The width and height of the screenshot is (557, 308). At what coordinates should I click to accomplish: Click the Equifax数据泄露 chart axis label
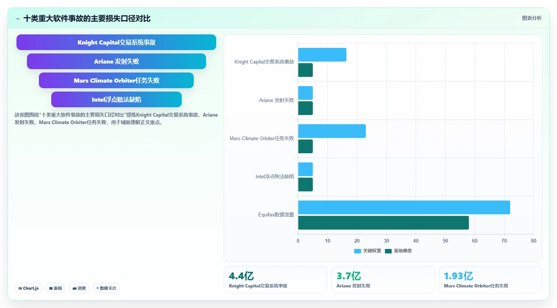[x=276, y=215]
